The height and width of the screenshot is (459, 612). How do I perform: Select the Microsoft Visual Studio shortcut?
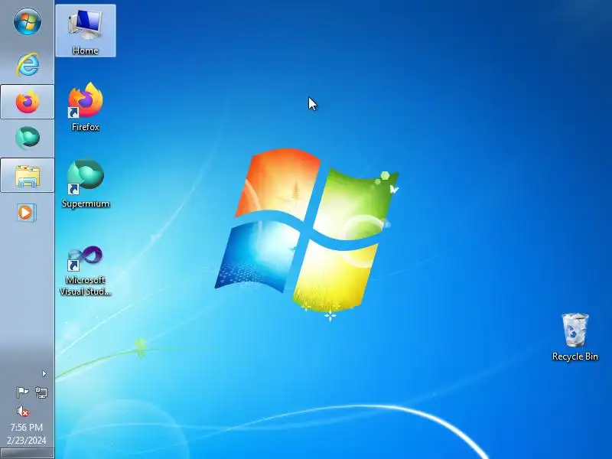[x=86, y=270]
